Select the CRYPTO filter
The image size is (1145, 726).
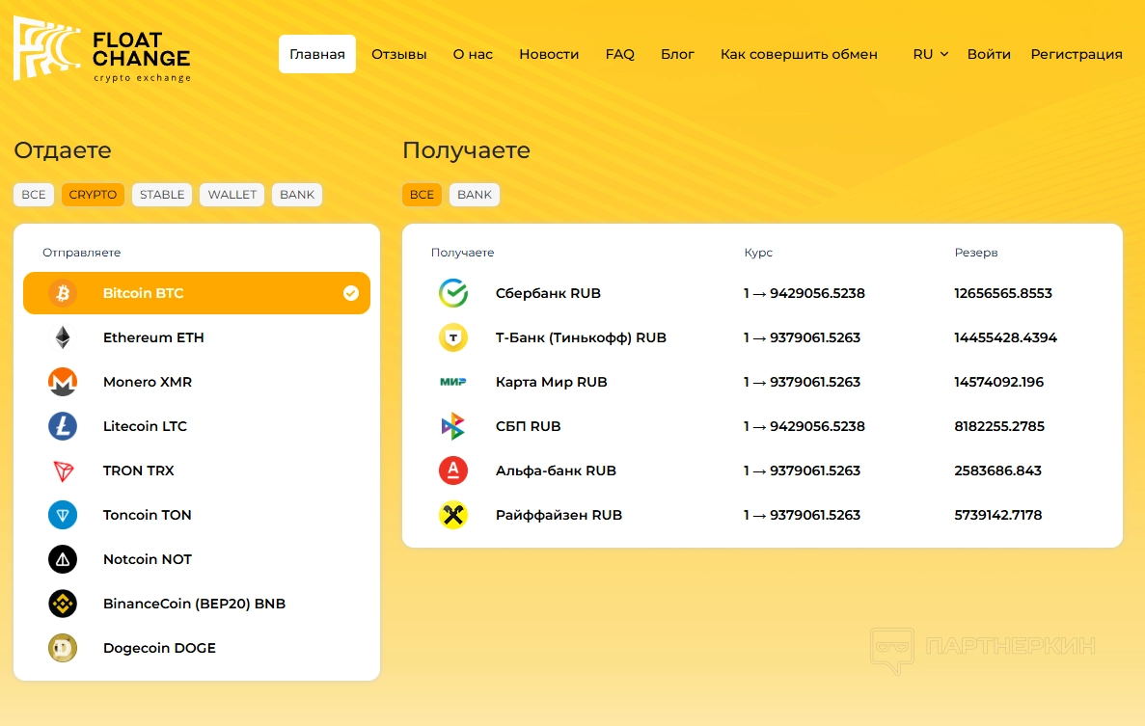tap(93, 195)
